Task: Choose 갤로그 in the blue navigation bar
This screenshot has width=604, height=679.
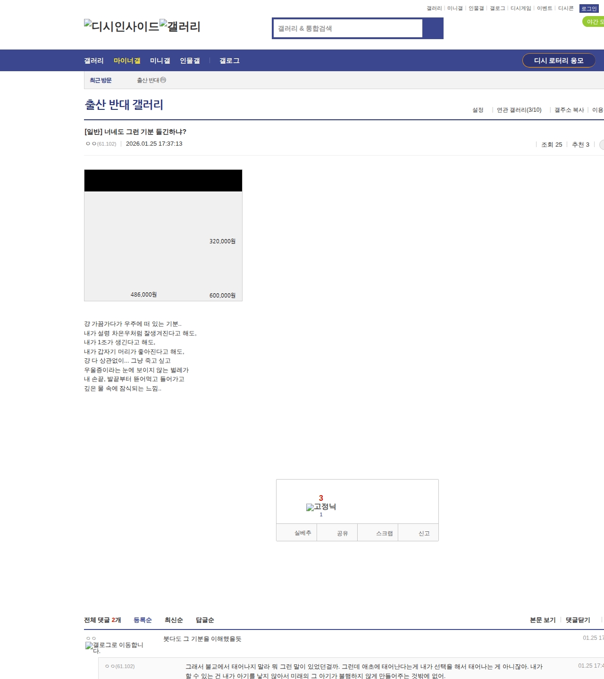Action: [229, 60]
